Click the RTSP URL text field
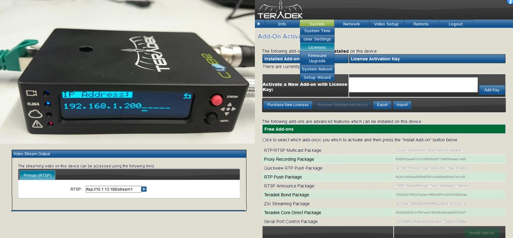Screen dimensions: 513x238 [113, 189]
